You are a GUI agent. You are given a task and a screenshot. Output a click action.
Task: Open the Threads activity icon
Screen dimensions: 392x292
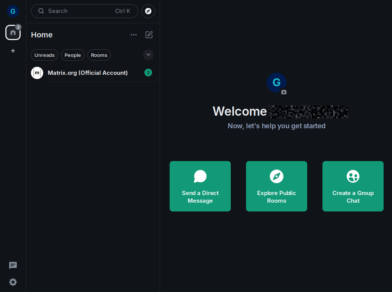13,265
